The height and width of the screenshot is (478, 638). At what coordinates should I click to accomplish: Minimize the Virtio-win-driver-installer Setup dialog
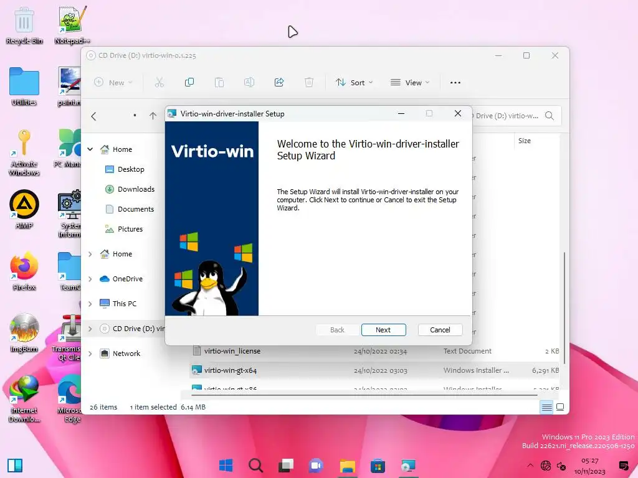point(401,113)
